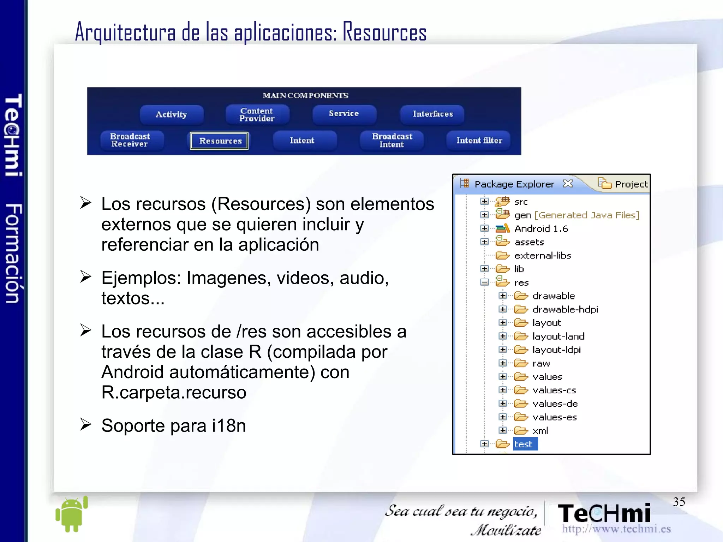Screen dimensions: 723x542
Task: Select the Android 1.6 label
Action: [541, 229]
